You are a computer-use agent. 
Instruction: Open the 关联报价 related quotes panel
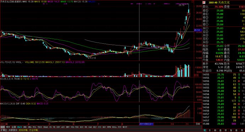pyautogui.click(x=13, y=130)
